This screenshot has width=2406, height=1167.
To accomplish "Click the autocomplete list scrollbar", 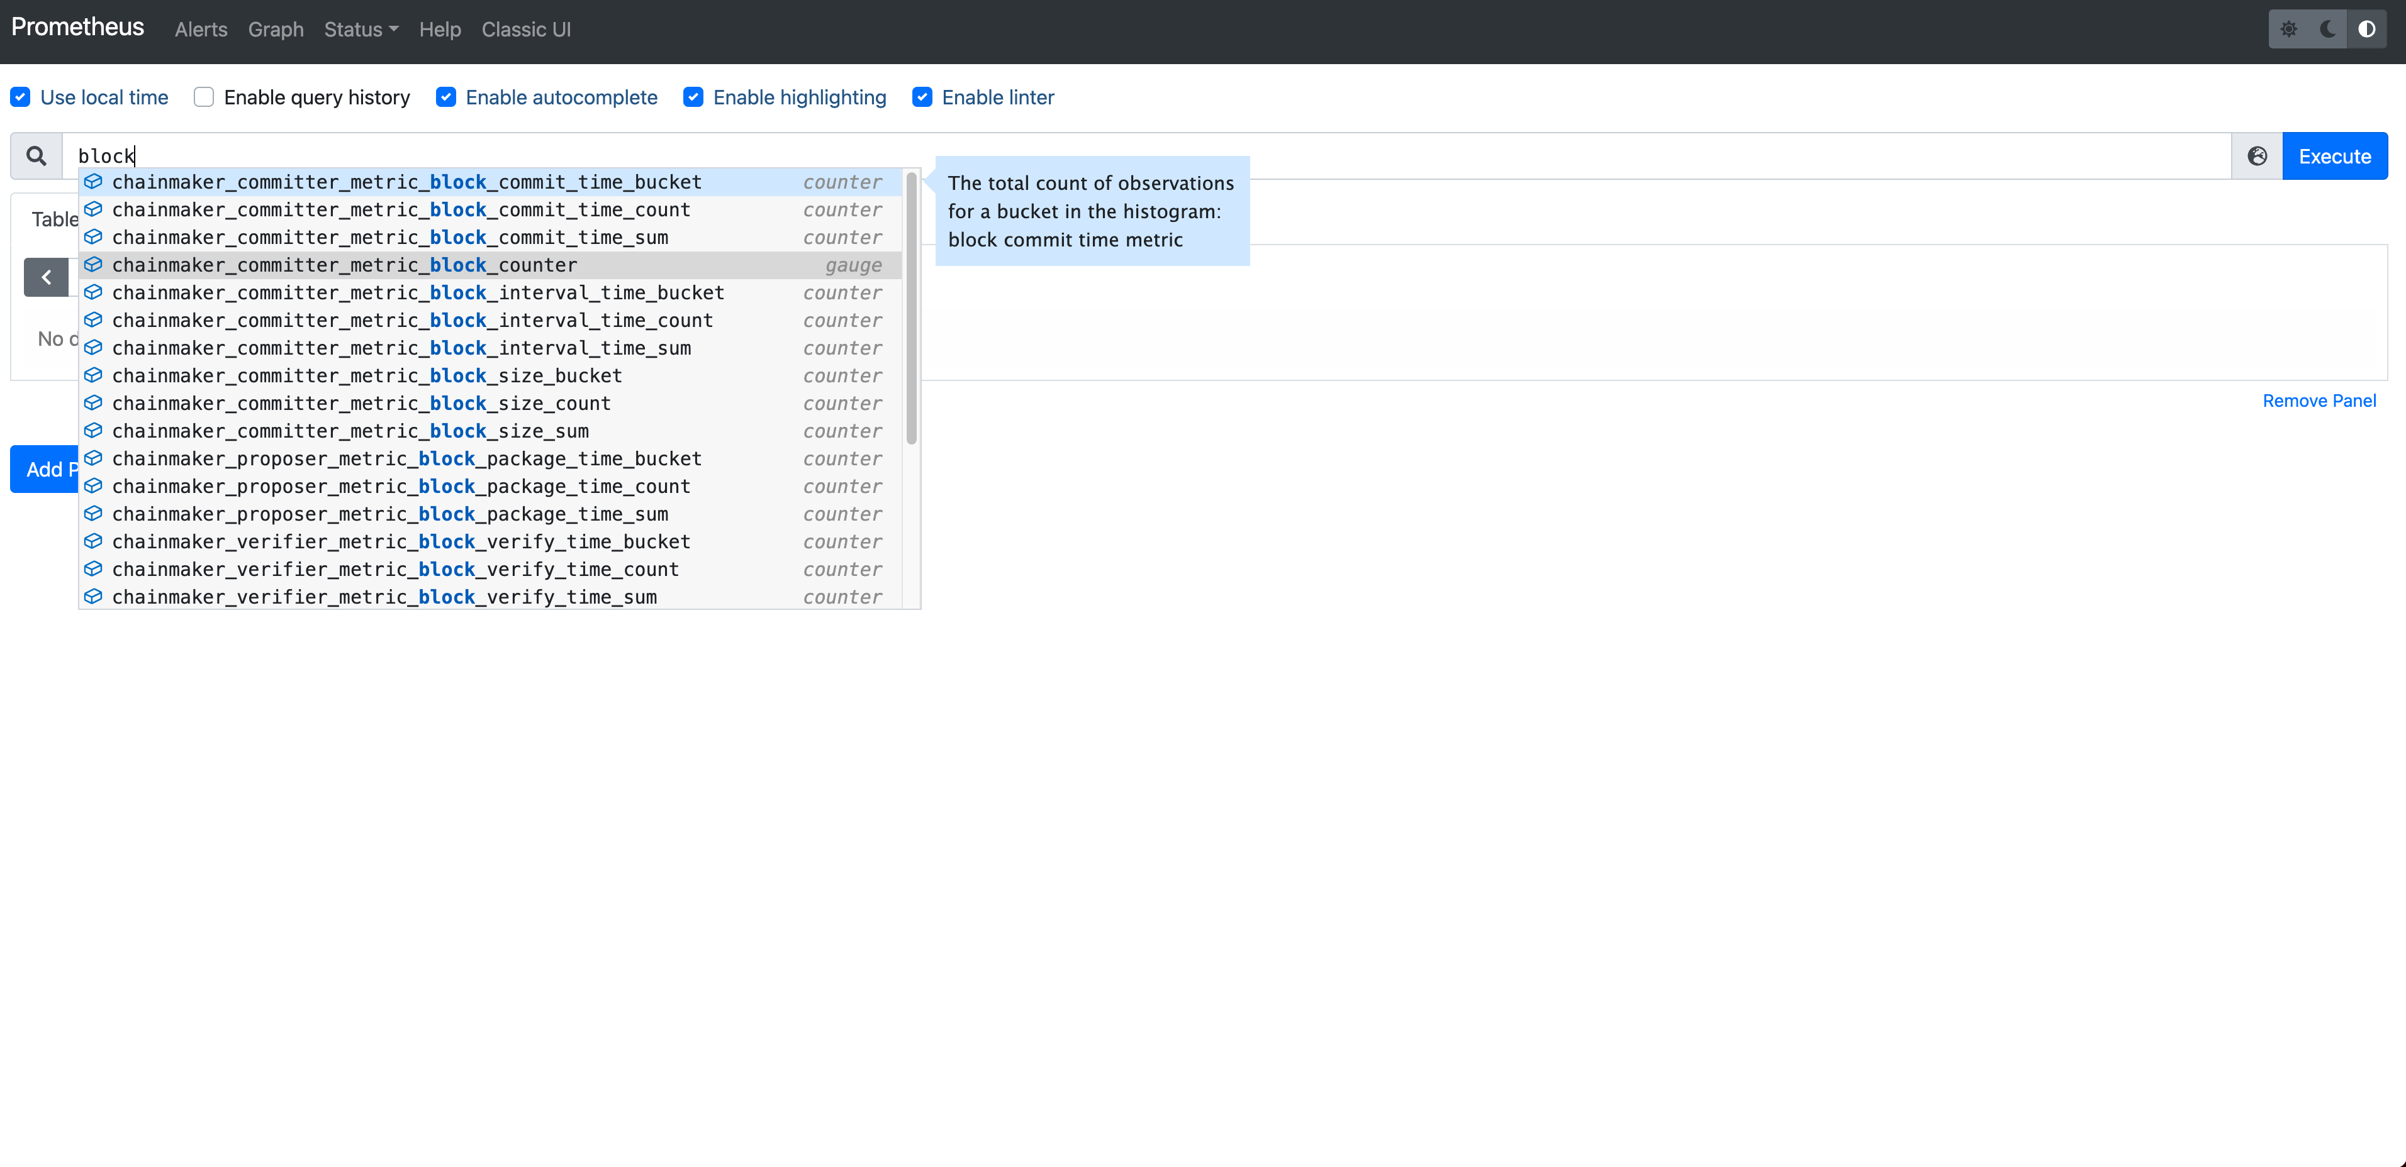I will (x=912, y=308).
